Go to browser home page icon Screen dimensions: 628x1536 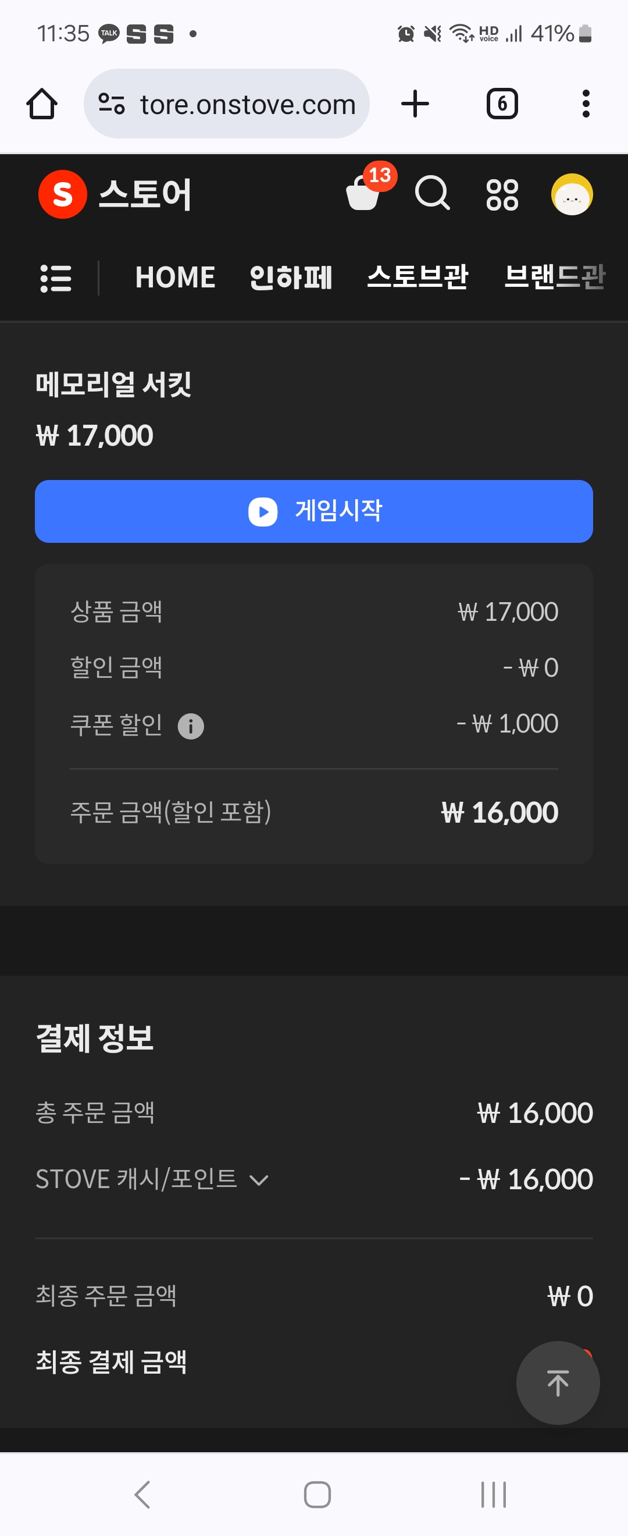coord(42,104)
